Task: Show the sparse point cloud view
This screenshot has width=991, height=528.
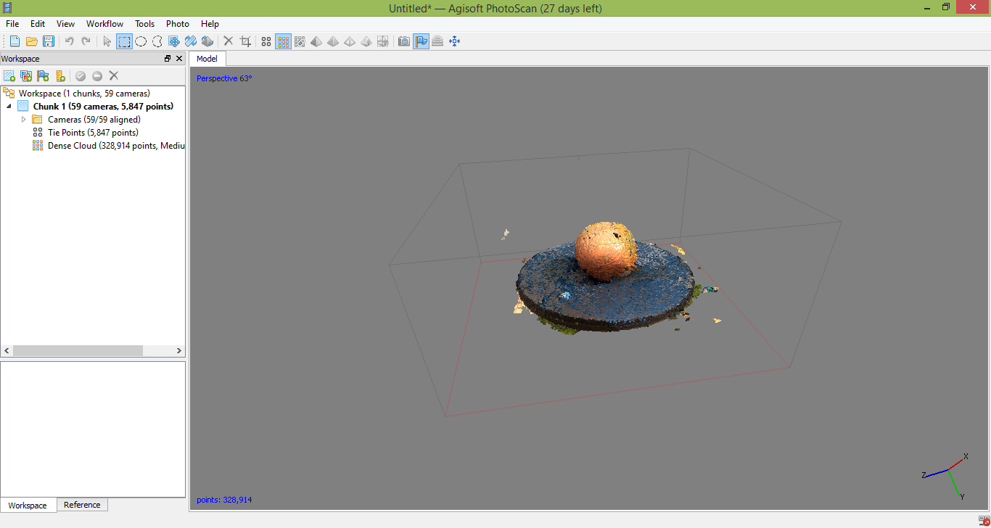Action: [x=266, y=41]
